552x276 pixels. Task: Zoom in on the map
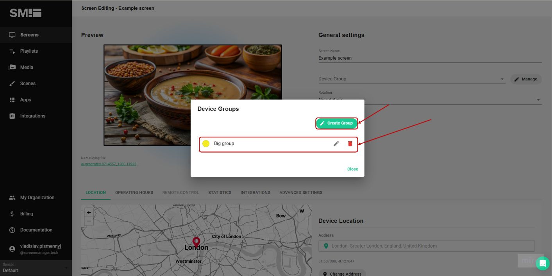pyautogui.click(x=89, y=212)
